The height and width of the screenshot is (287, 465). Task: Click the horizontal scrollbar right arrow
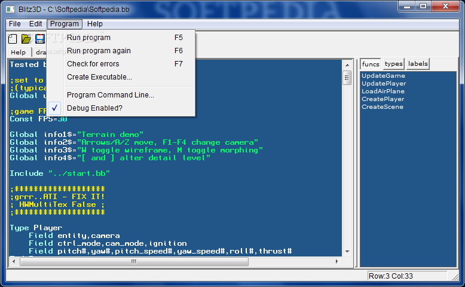[337, 261]
